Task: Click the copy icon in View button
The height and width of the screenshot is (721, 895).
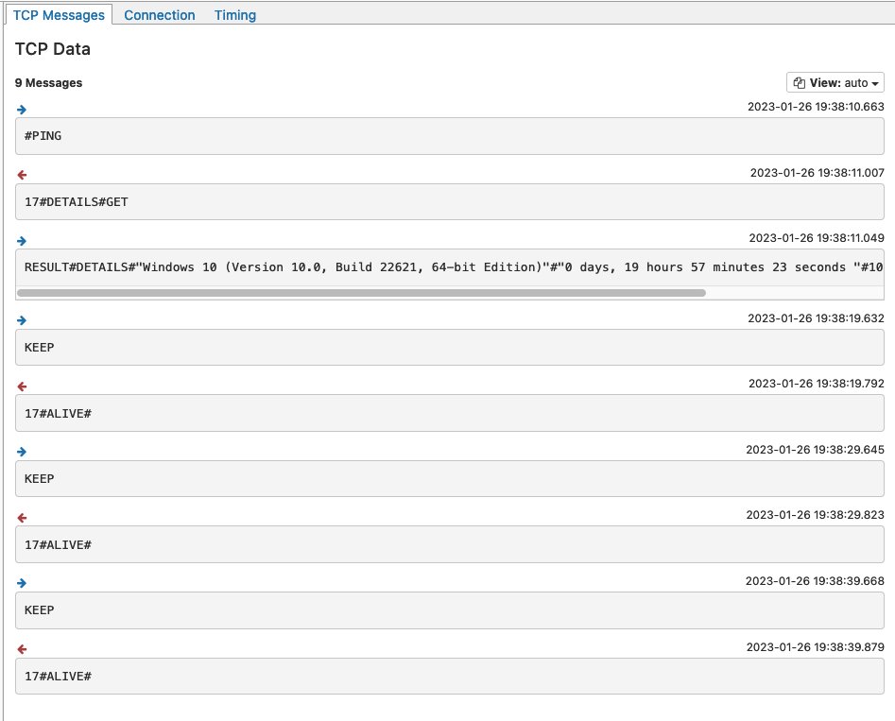Action: click(800, 83)
